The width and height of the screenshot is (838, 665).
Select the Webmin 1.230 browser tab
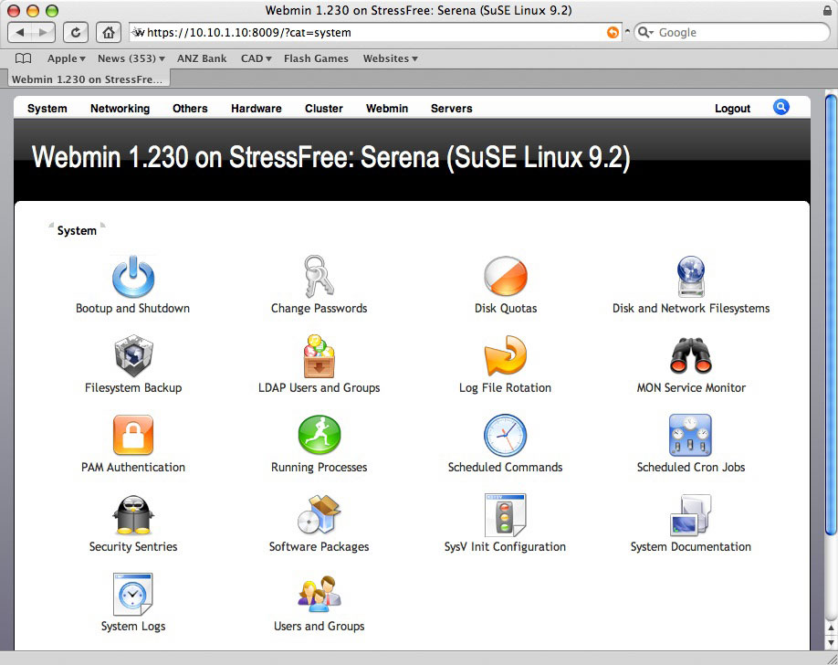tap(89, 79)
